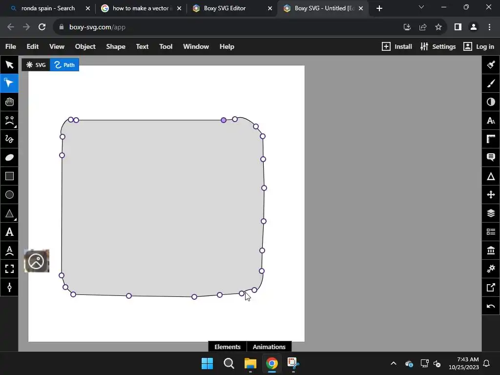Open the Layers stack panel
500x375 pixels.
point(491,213)
